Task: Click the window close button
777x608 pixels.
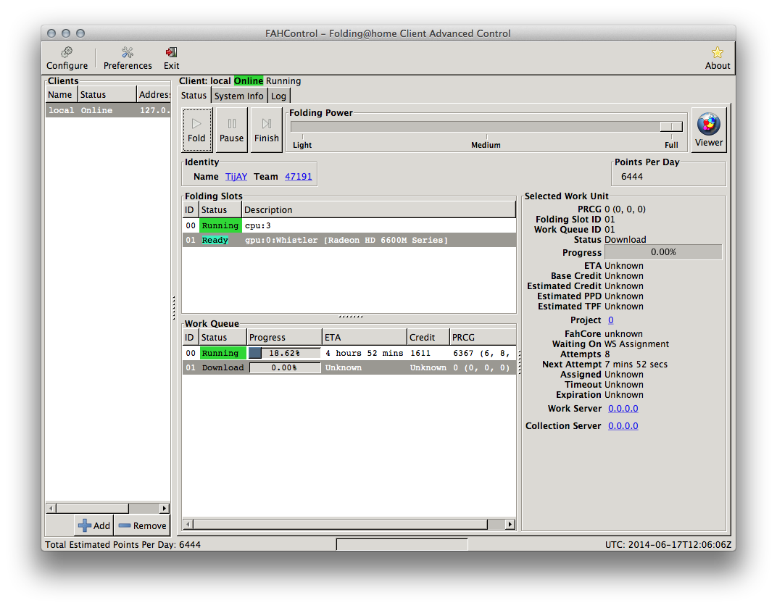Action: (x=51, y=33)
